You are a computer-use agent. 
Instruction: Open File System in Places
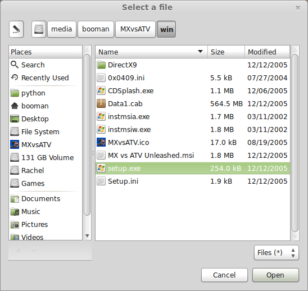coord(46,132)
